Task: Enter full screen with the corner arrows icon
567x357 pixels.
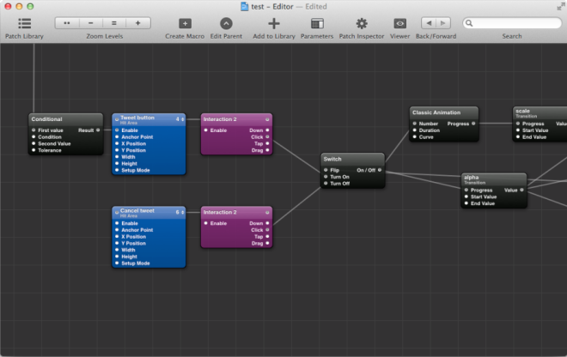Action: [x=560, y=6]
